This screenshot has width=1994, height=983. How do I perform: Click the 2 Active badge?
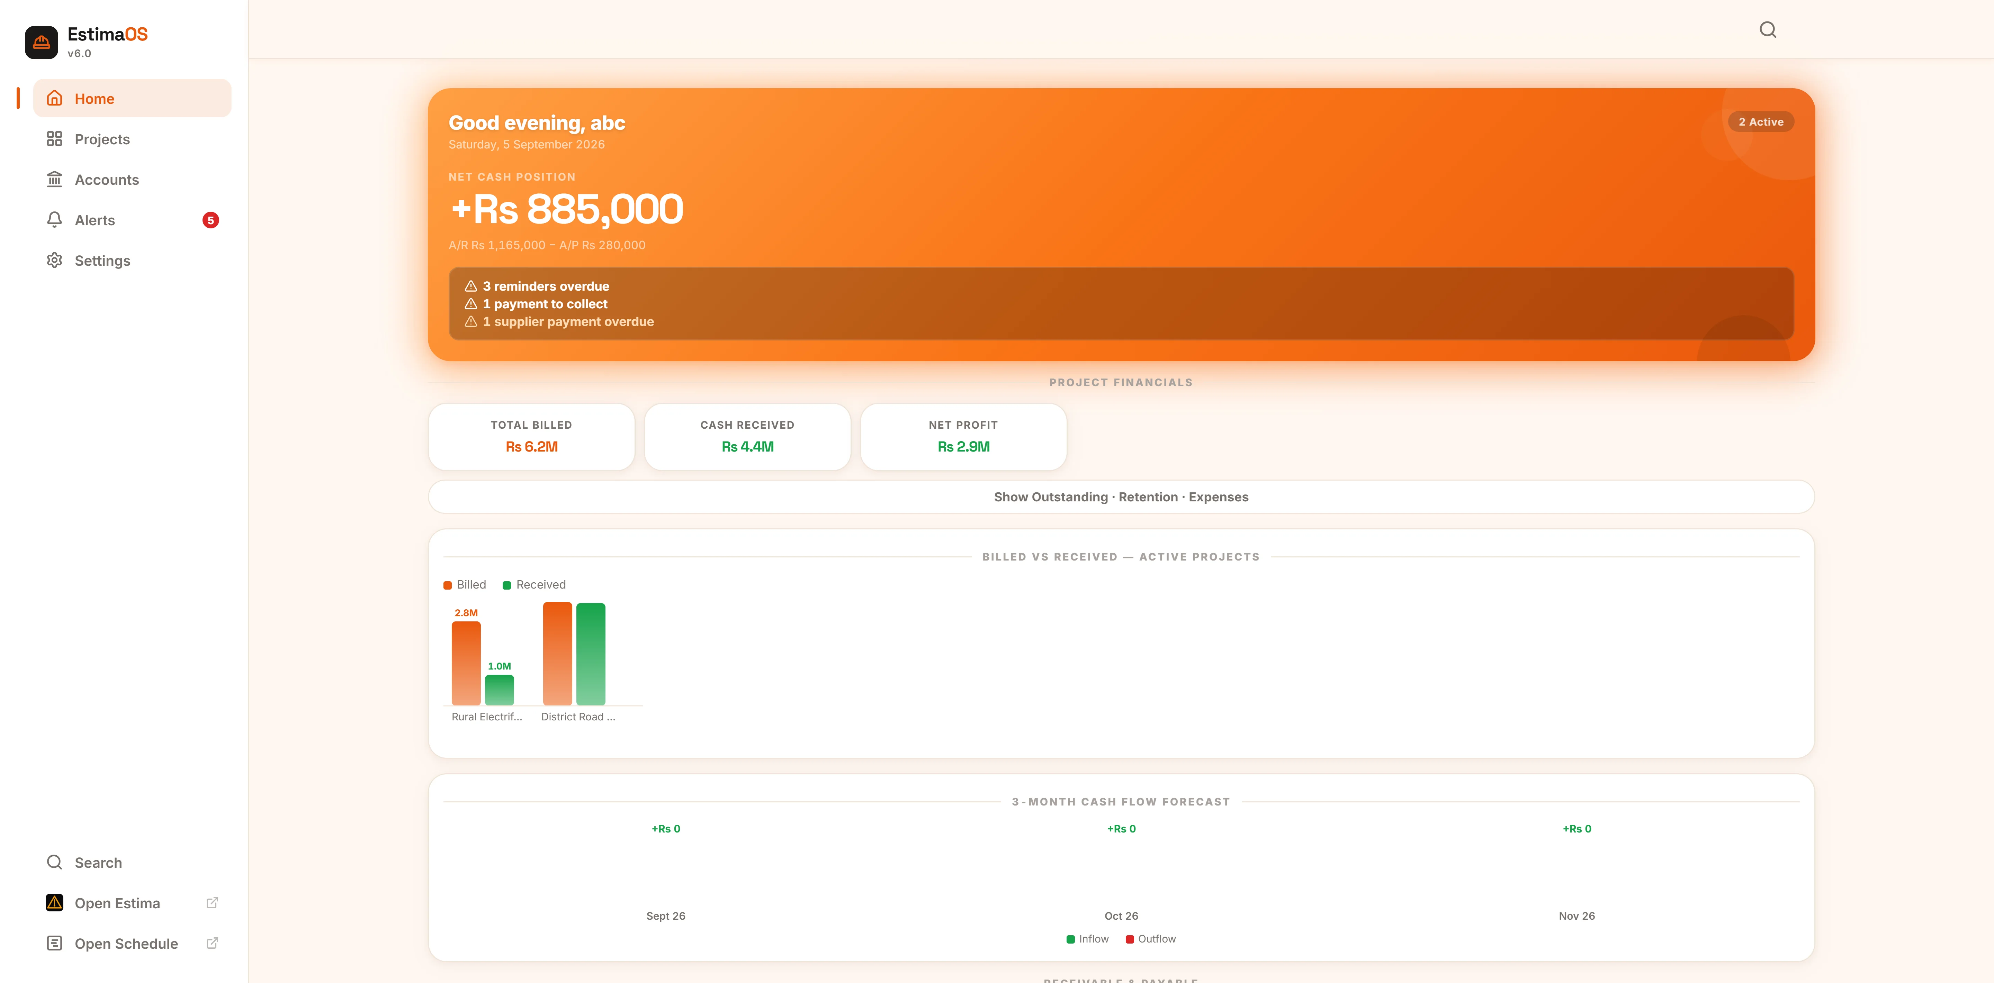(1760, 121)
